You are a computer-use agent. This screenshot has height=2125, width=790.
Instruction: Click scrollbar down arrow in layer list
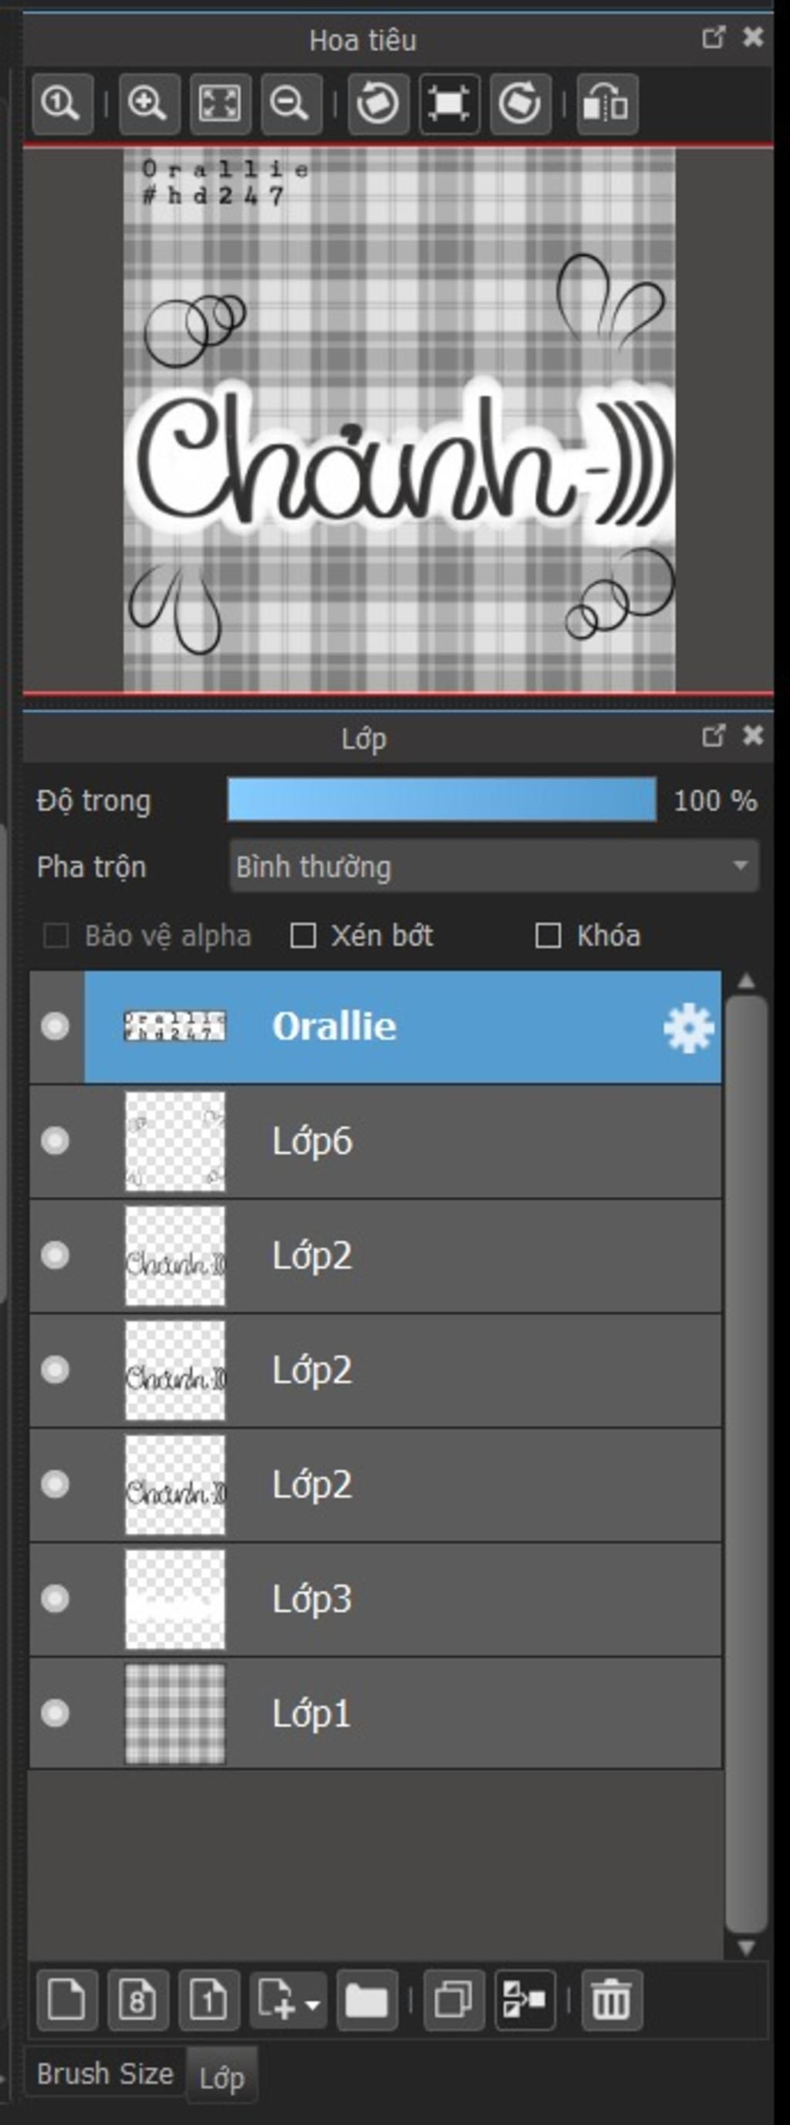click(746, 1948)
